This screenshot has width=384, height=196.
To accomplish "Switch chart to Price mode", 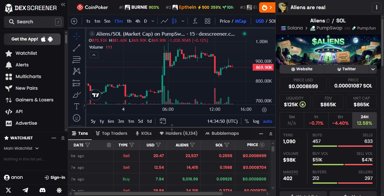I will tap(224, 21).
